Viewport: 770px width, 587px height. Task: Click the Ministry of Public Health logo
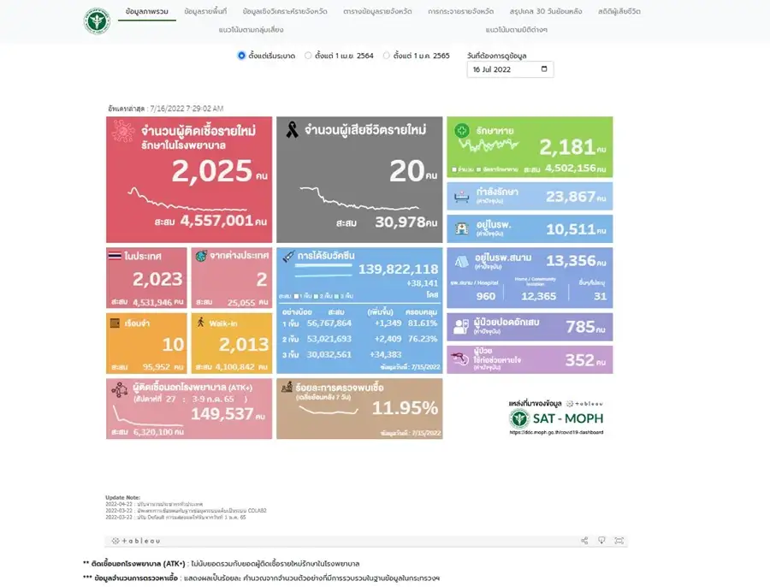click(x=97, y=21)
